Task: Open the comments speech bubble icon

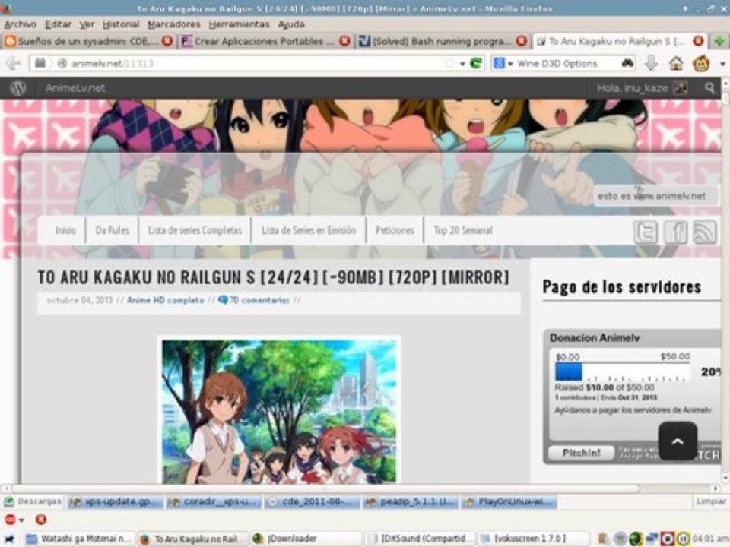Action: tap(223, 300)
